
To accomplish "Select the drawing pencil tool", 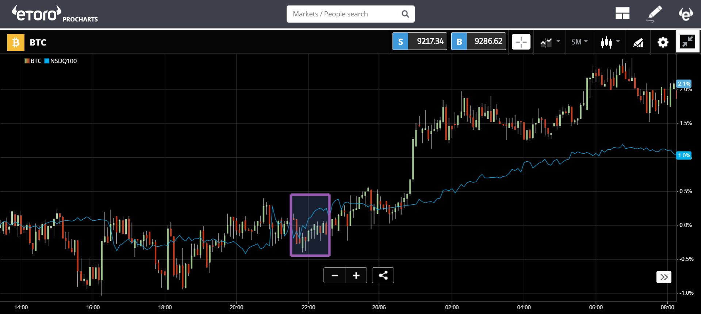I will (654, 14).
